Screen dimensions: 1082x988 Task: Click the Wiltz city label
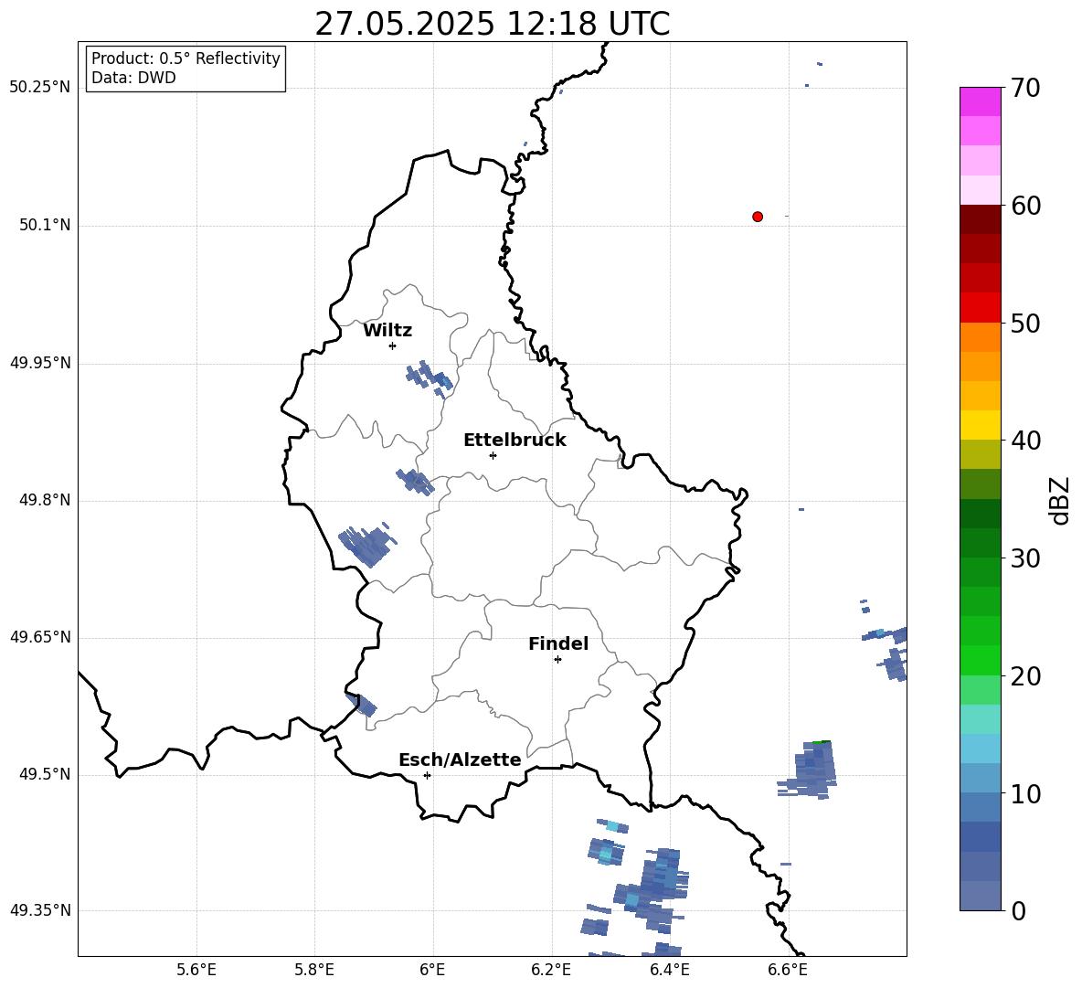387,331
